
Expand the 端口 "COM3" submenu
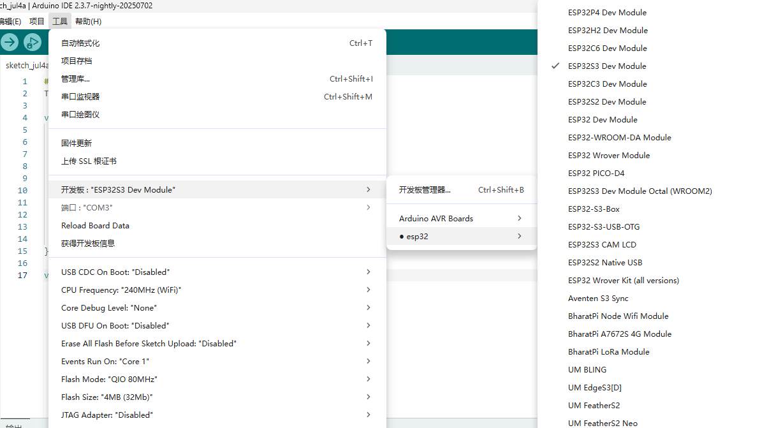(217, 208)
